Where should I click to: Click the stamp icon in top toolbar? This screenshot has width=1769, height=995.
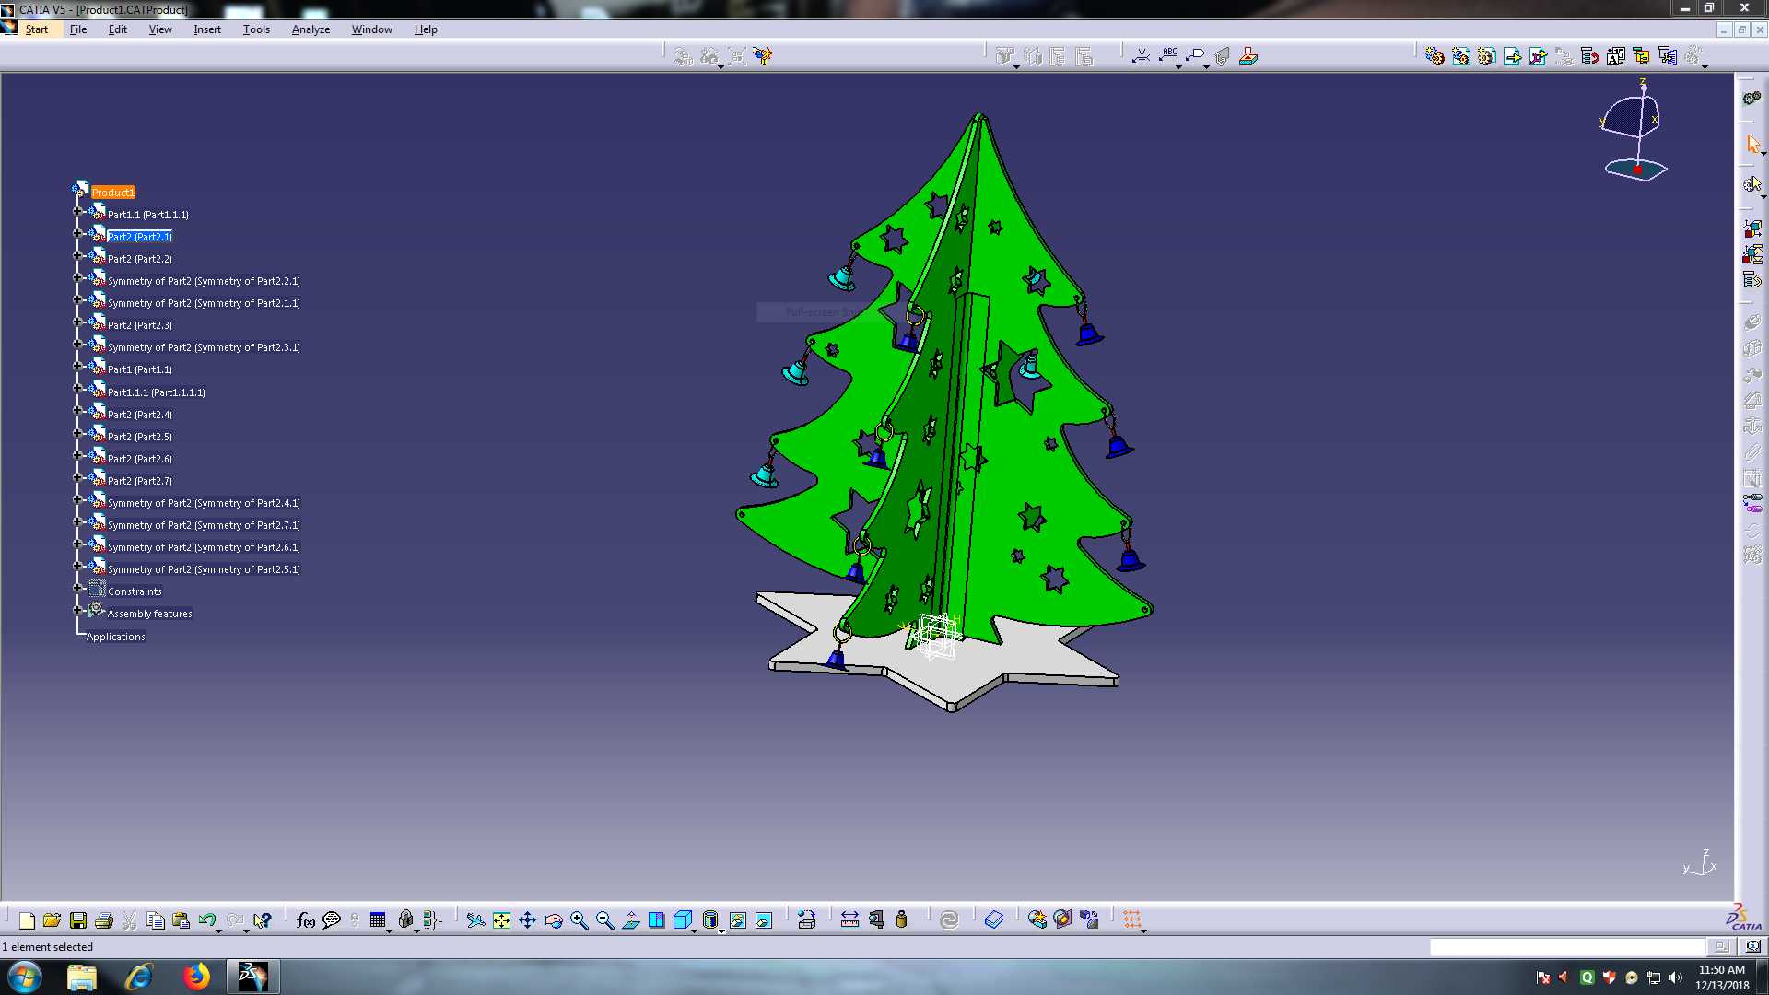coord(1248,56)
